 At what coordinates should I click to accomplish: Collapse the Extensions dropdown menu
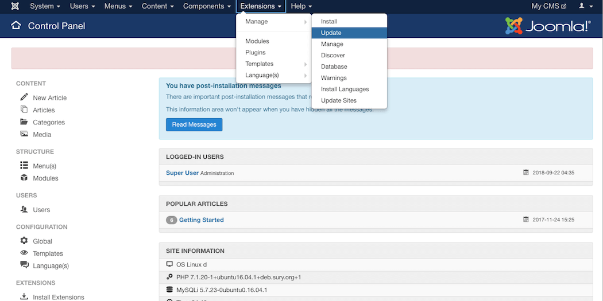261,6
